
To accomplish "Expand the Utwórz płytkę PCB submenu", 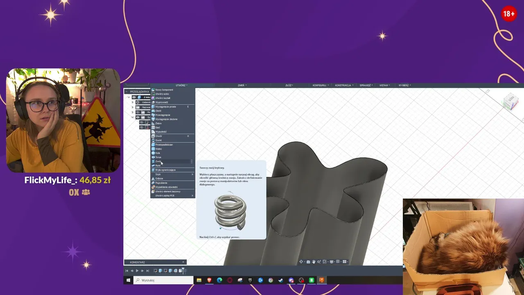I will 173,195.
